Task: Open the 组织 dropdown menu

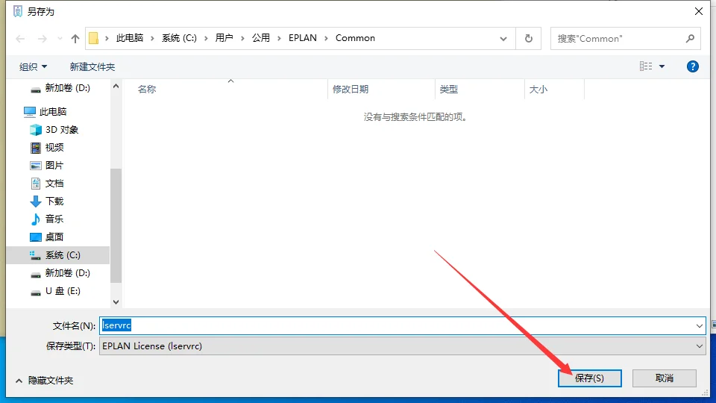Action: point(34,67)
